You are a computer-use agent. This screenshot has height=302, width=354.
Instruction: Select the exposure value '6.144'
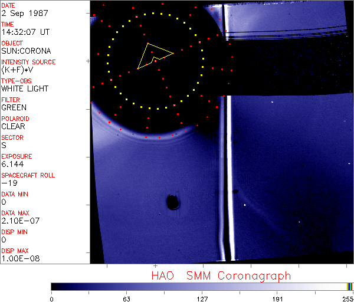point(12,165)
